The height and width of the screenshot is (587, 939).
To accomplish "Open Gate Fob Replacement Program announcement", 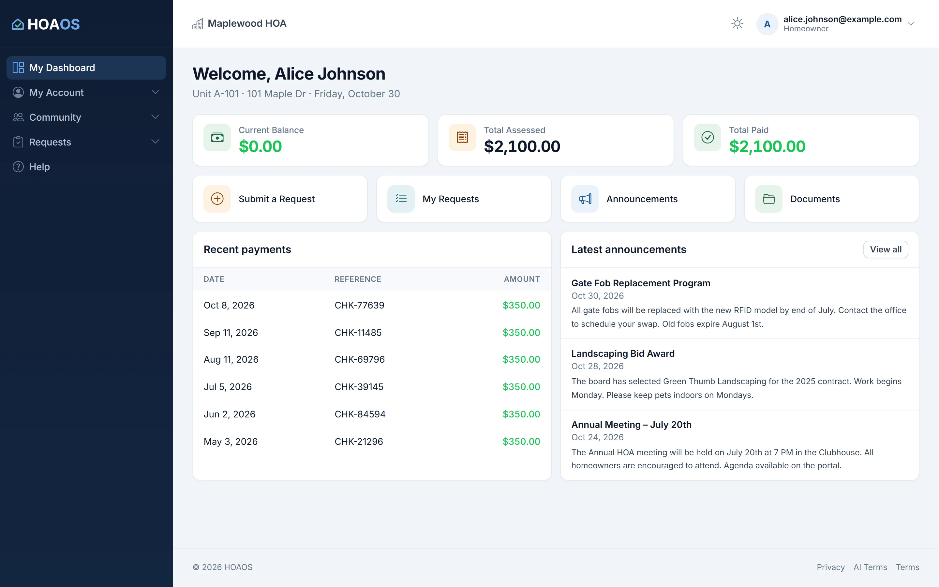I will (x=641, y=283).
